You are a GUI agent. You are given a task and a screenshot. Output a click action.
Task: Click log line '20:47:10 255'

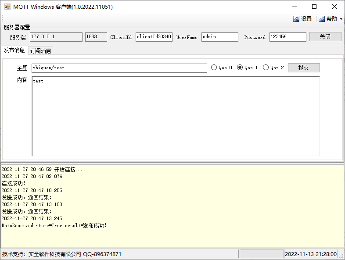[32, 190]
